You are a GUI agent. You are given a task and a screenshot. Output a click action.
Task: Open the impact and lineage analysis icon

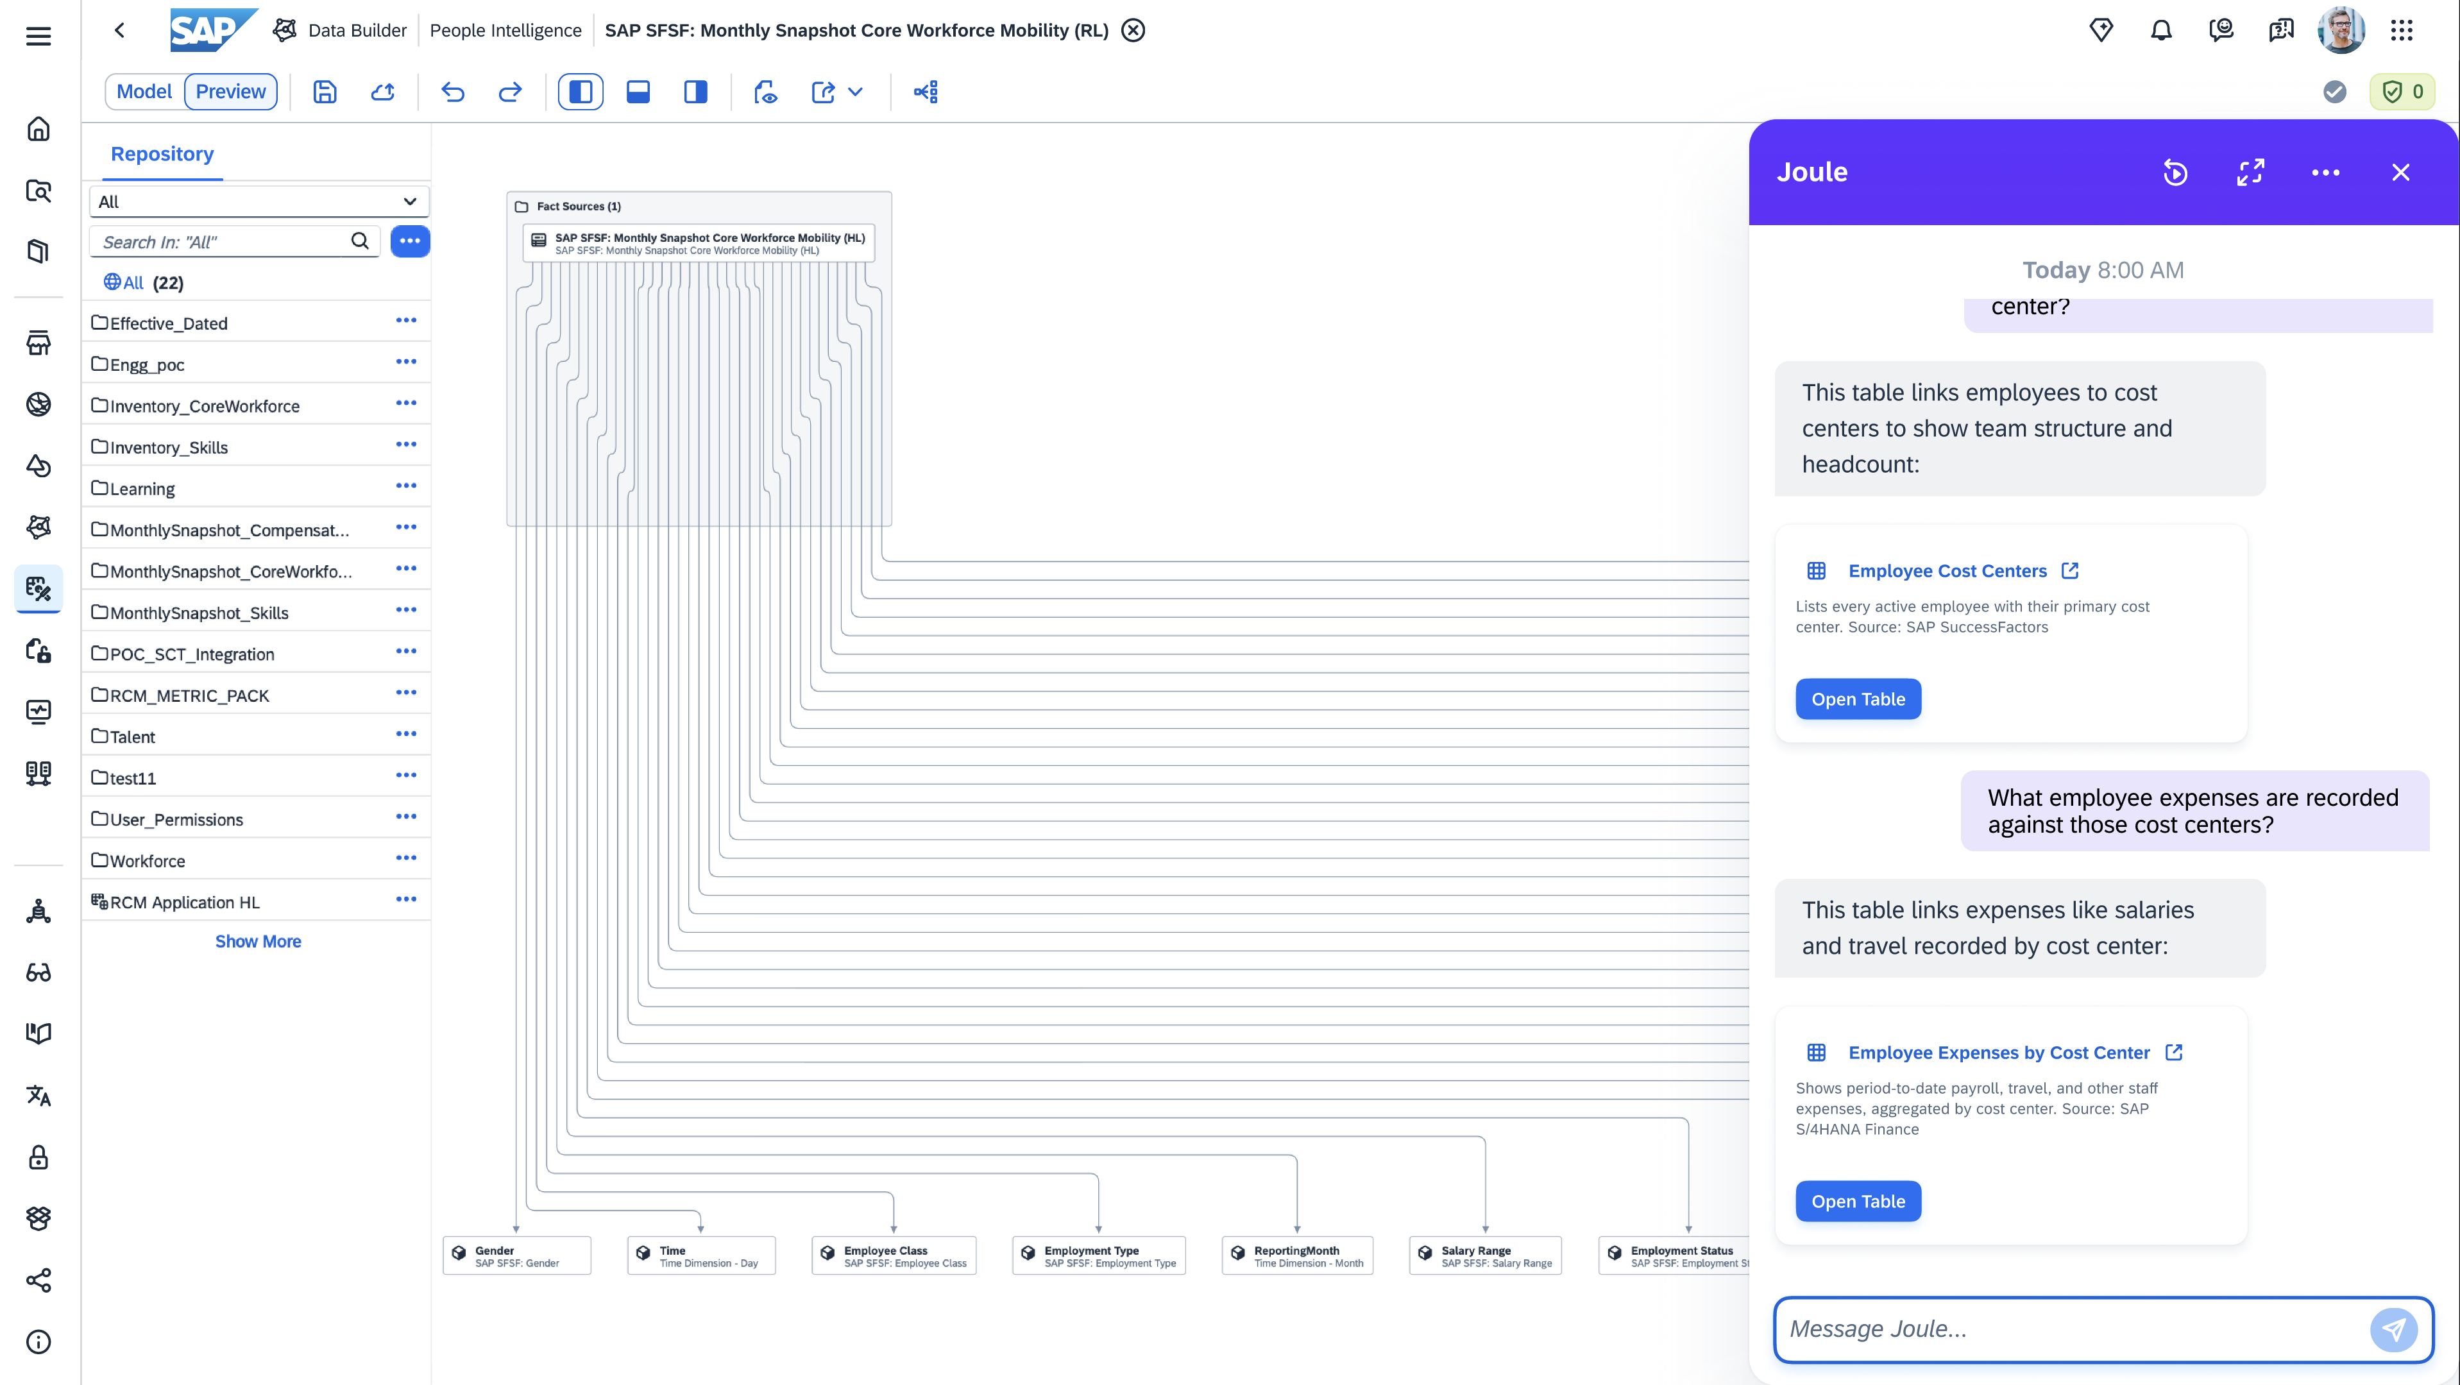coord(926,92)
